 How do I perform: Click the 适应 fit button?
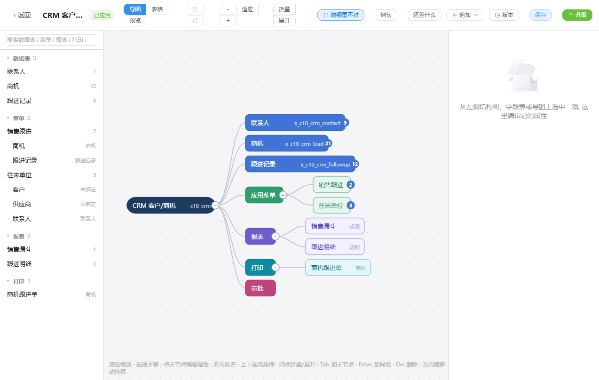[x=247, y=9]
